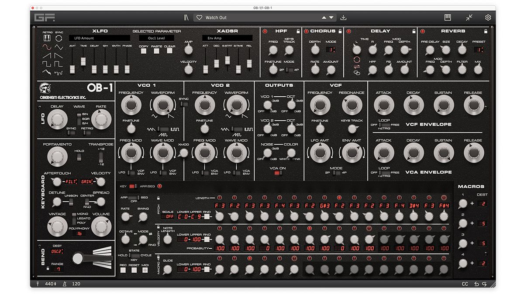Toggle XLFO Sync circular arrows icon
524x294 pixels.
pyautogui.click(x=59, y=38)
